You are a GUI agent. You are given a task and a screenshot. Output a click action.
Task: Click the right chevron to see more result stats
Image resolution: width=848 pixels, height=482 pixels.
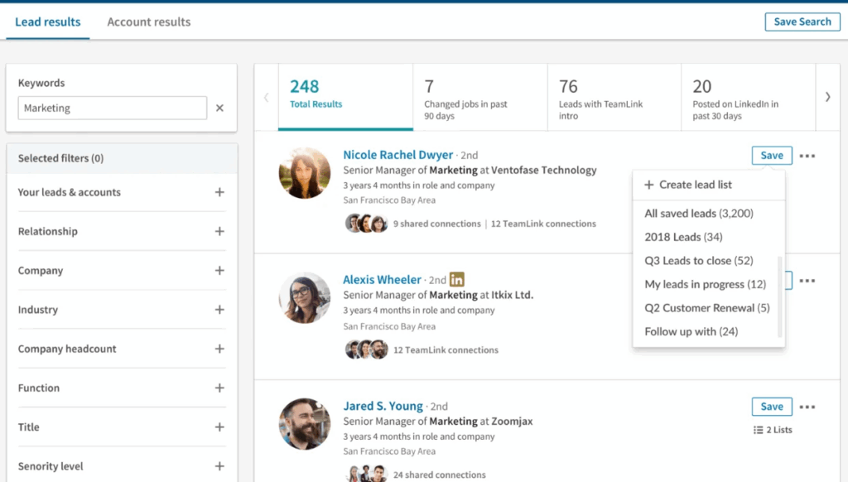[828, 96]
